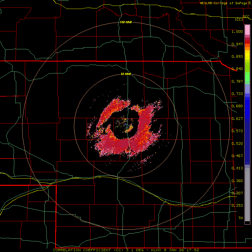Click the 50 NMI range ring label
Screen dimensions: 252x252
tap(126, 74)
